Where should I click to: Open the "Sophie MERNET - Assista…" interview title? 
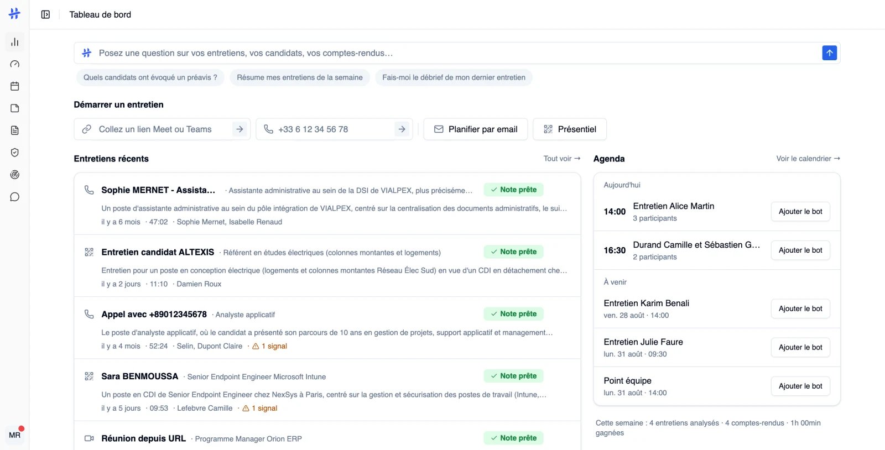(158, 190)
